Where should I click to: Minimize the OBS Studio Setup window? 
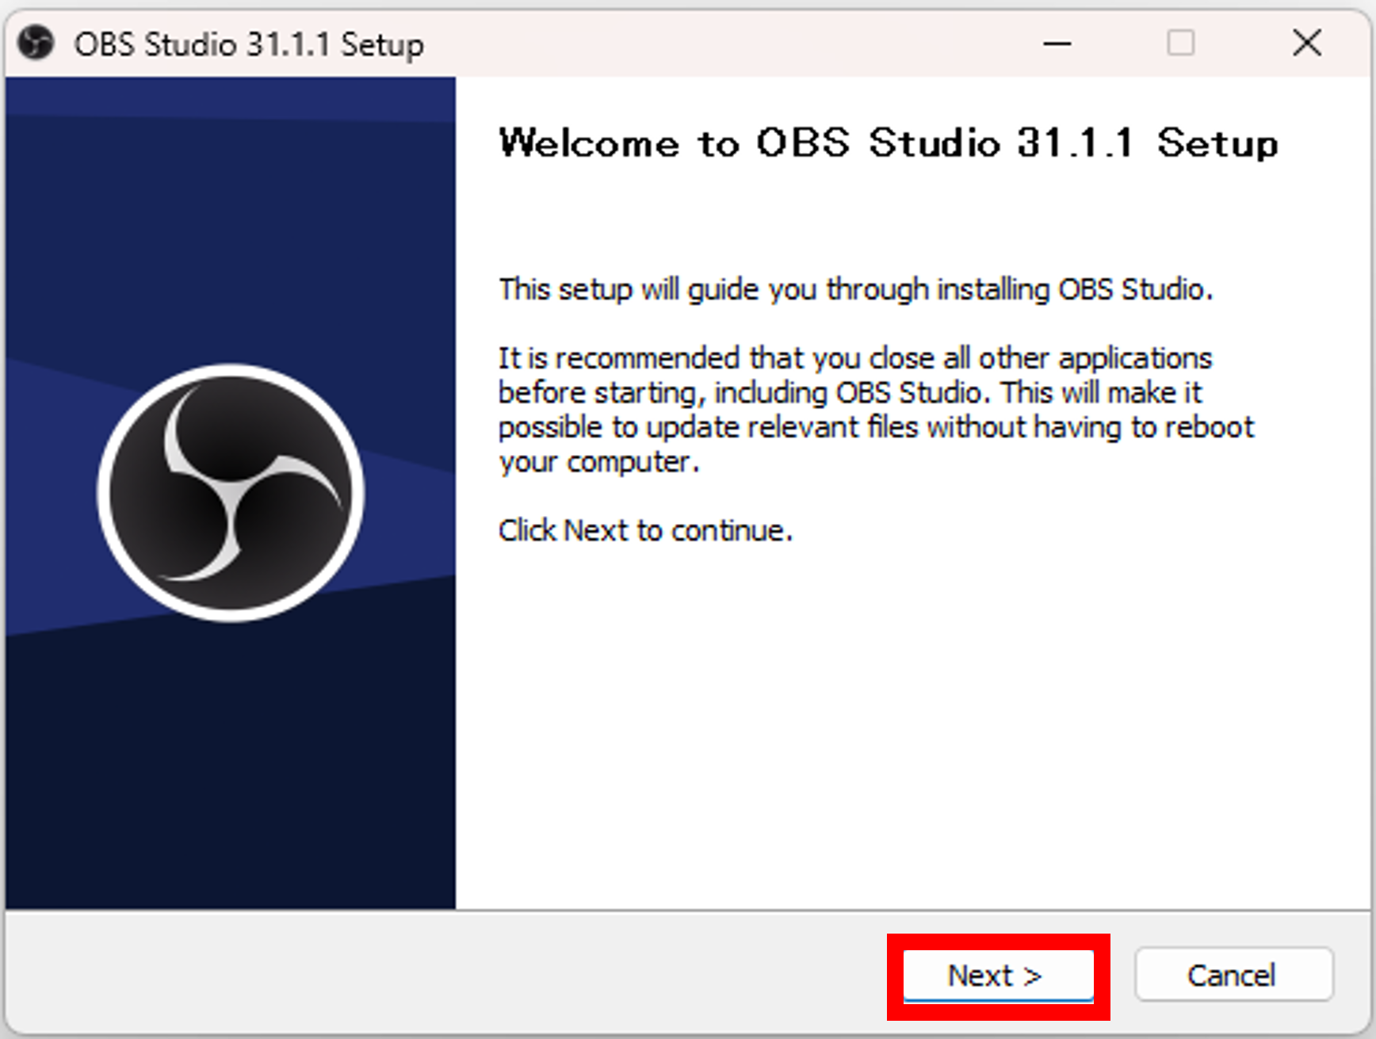tap(1057, 44)
